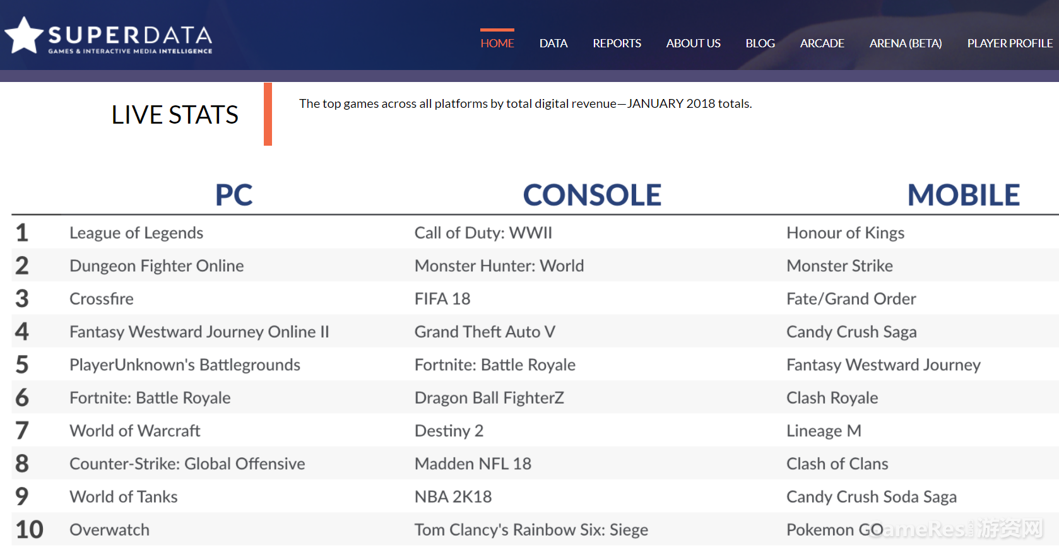Open the REPORTS menu item
The image size is (1059, 550).
617,44
